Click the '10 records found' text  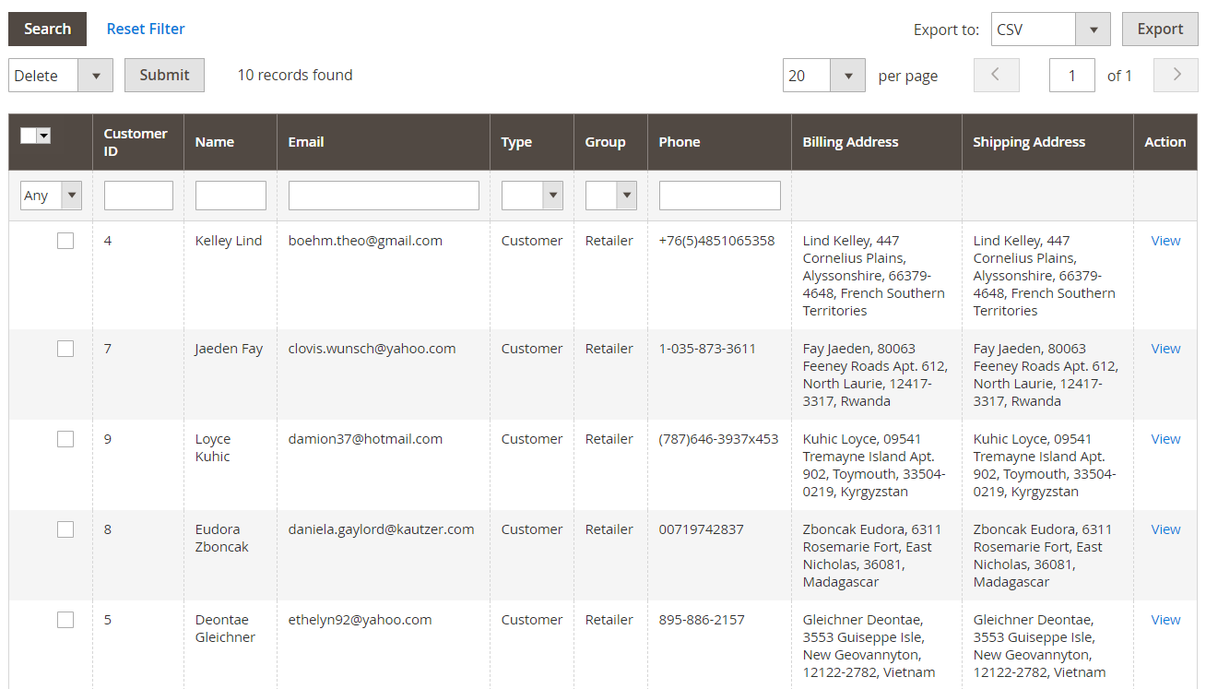[295, 76]
